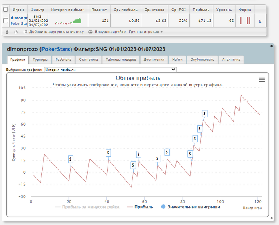This screenshot has width=279, height=225.
Task: Switch to the 'Статистика' tab
Action: 88,60
